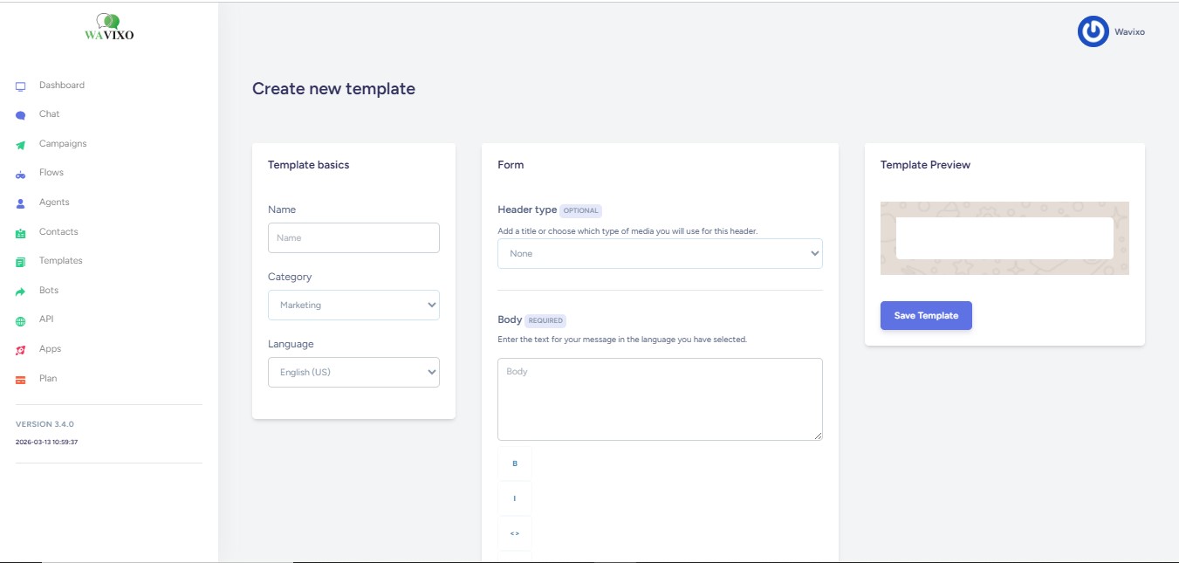This screenshot has width=1179, height=563.
Task: Click the Bots arrow icon
Action: pyautogui.click(x=21, y=292)
